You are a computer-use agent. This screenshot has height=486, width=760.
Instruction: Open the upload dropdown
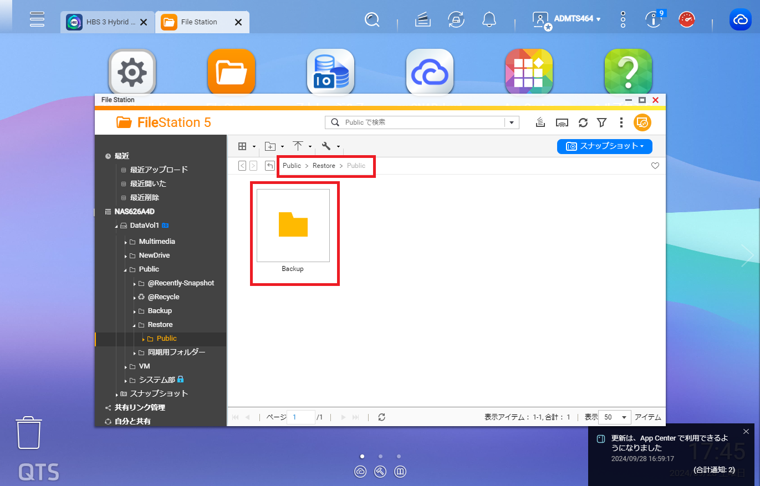[x=302, y=146]
